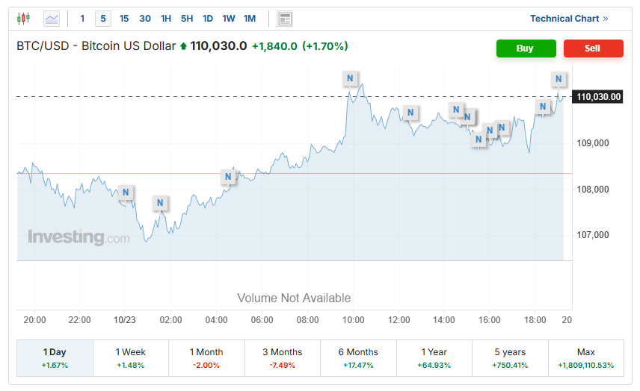Open the rightmost news marker at chart top

click(559, 79)
